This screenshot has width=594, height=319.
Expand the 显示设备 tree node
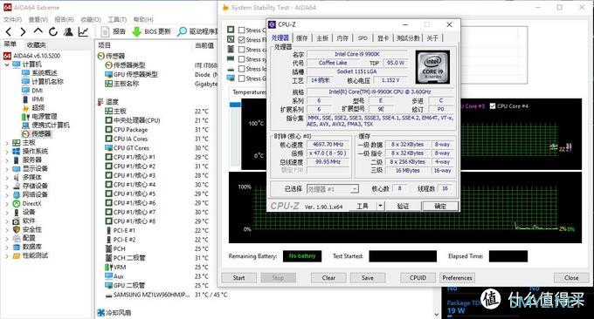click(x=7, y=169)
